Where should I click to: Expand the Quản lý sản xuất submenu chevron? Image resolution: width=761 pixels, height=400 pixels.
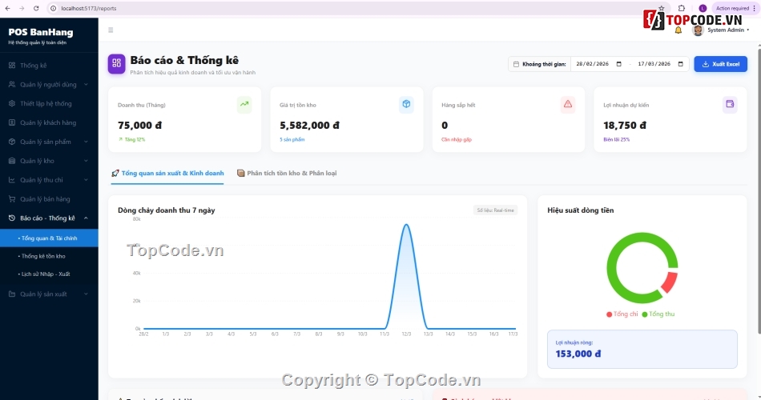tap(86, 294)
